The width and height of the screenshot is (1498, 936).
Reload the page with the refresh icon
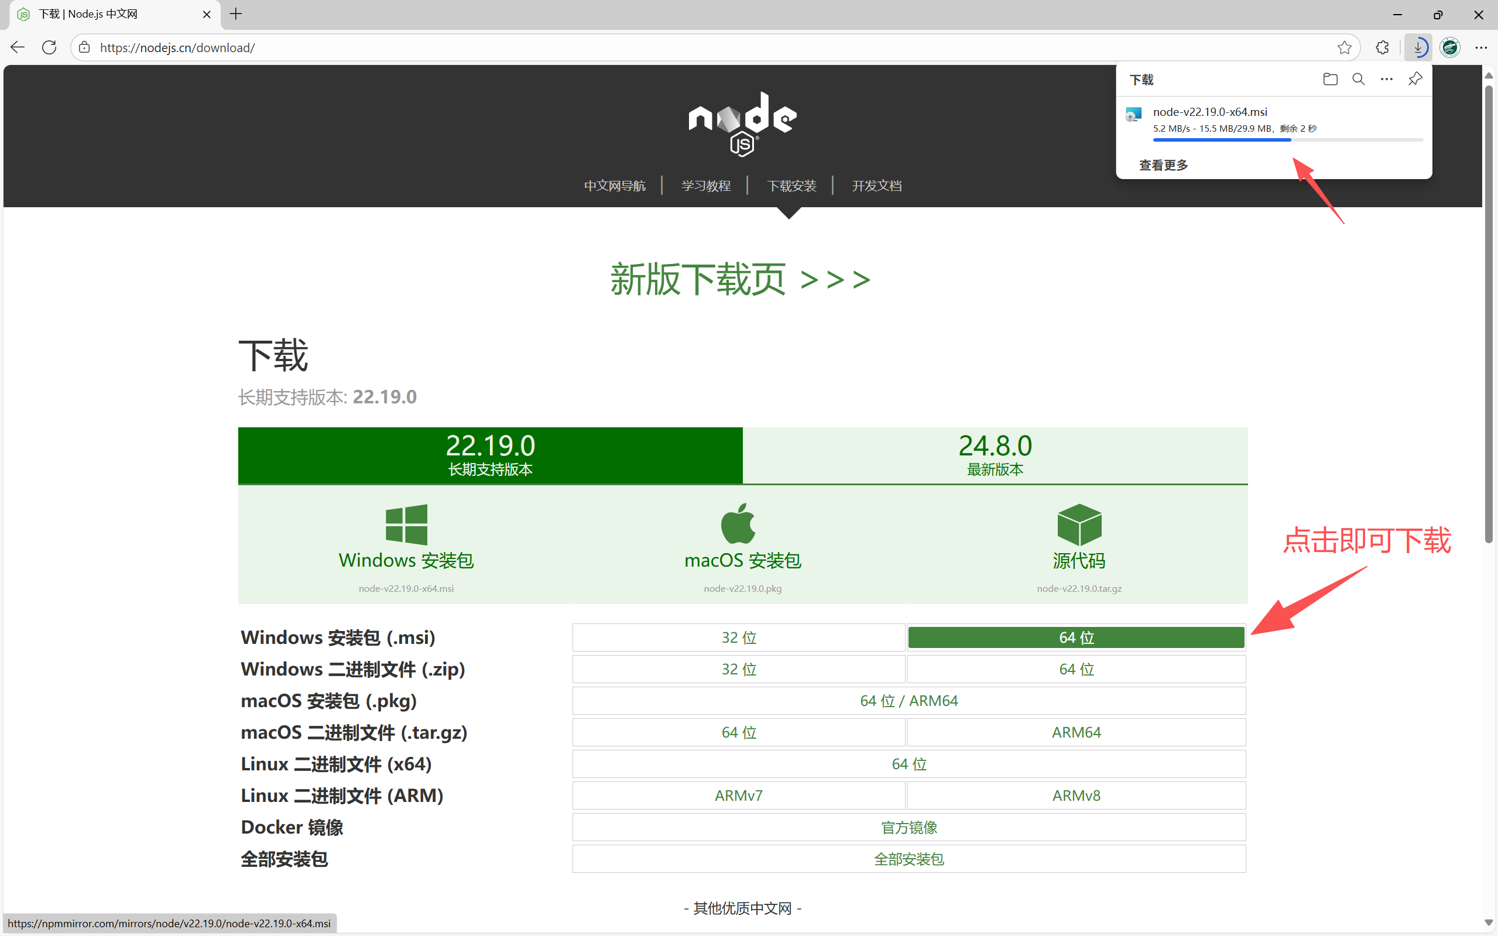point(49,47)
